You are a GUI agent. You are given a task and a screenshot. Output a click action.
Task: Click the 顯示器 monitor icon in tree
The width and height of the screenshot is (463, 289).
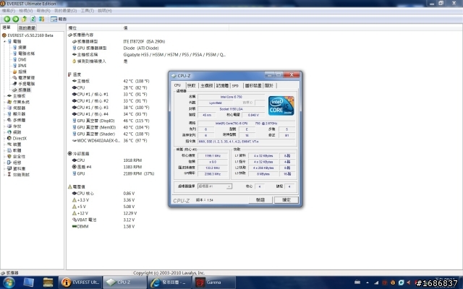point(9,114)
